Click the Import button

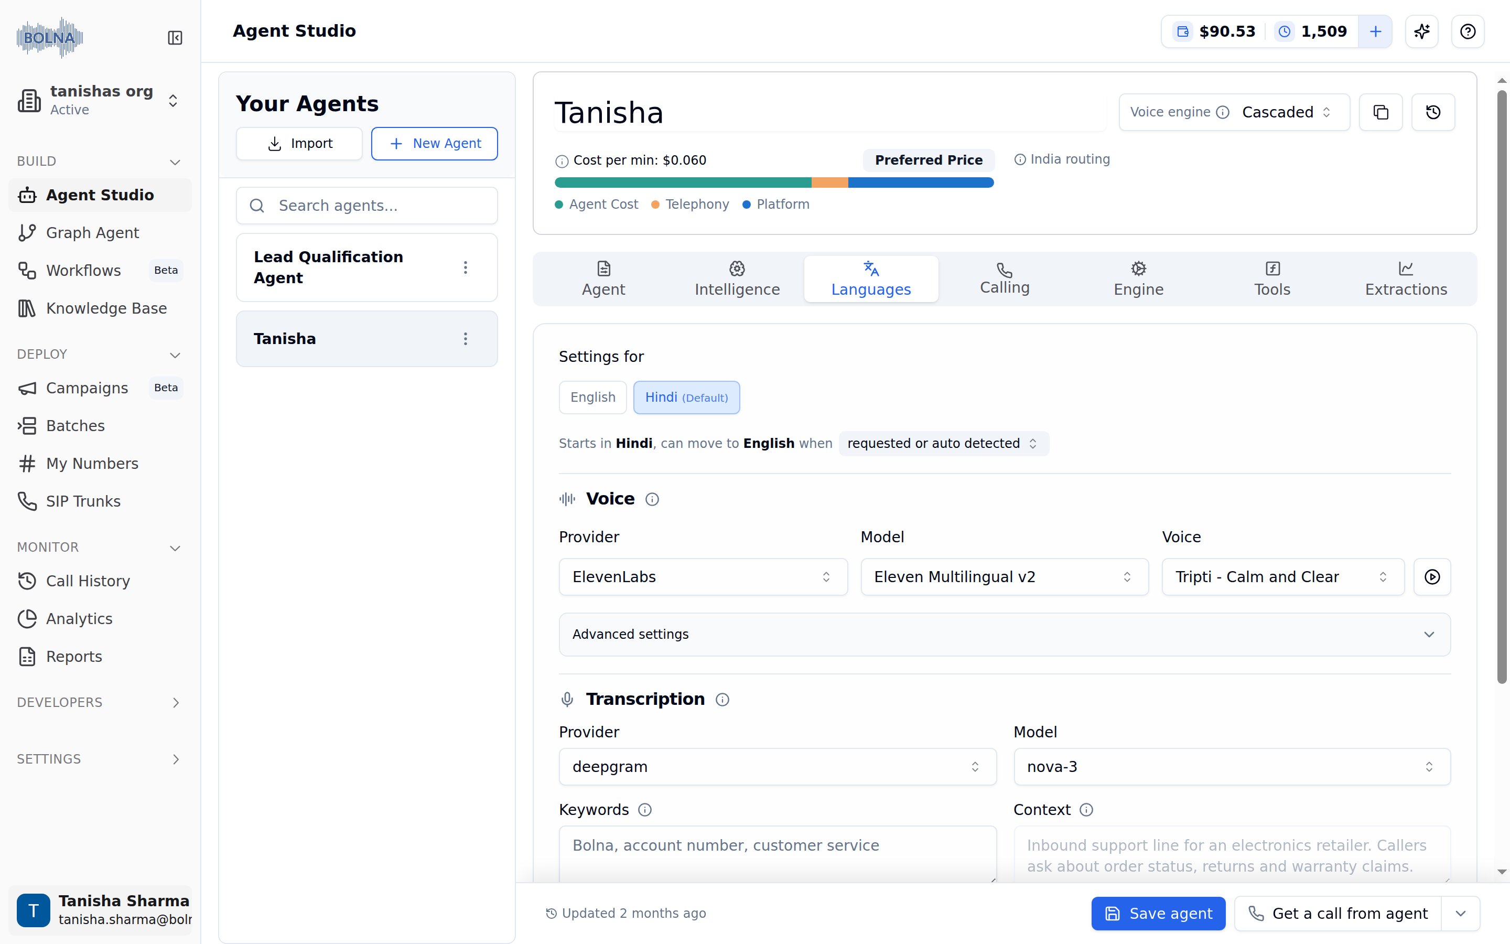[299, 144]
